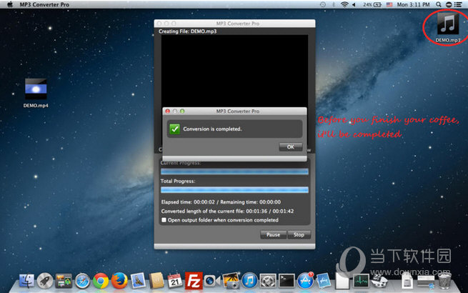Open Notification Center list icon
The height and width of the screenshot is (293, 468).
point(457,4)
